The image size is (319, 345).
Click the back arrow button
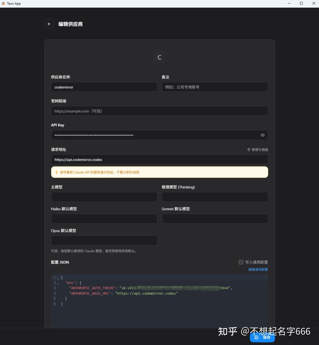coord(49,24)
